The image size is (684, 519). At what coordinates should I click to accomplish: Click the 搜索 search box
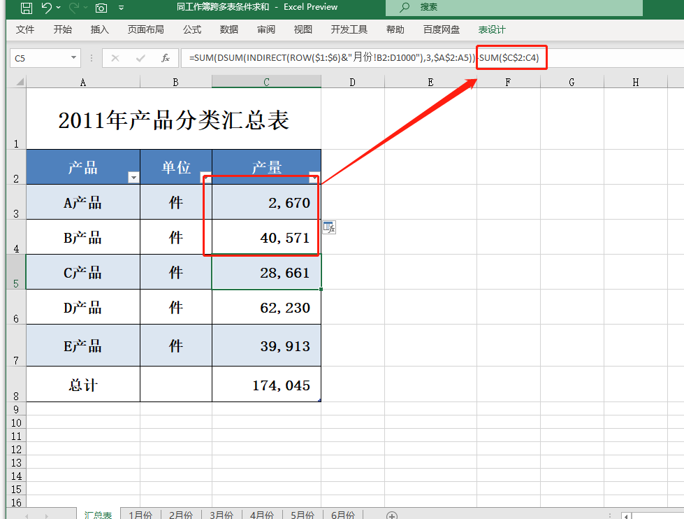point(514,8)
